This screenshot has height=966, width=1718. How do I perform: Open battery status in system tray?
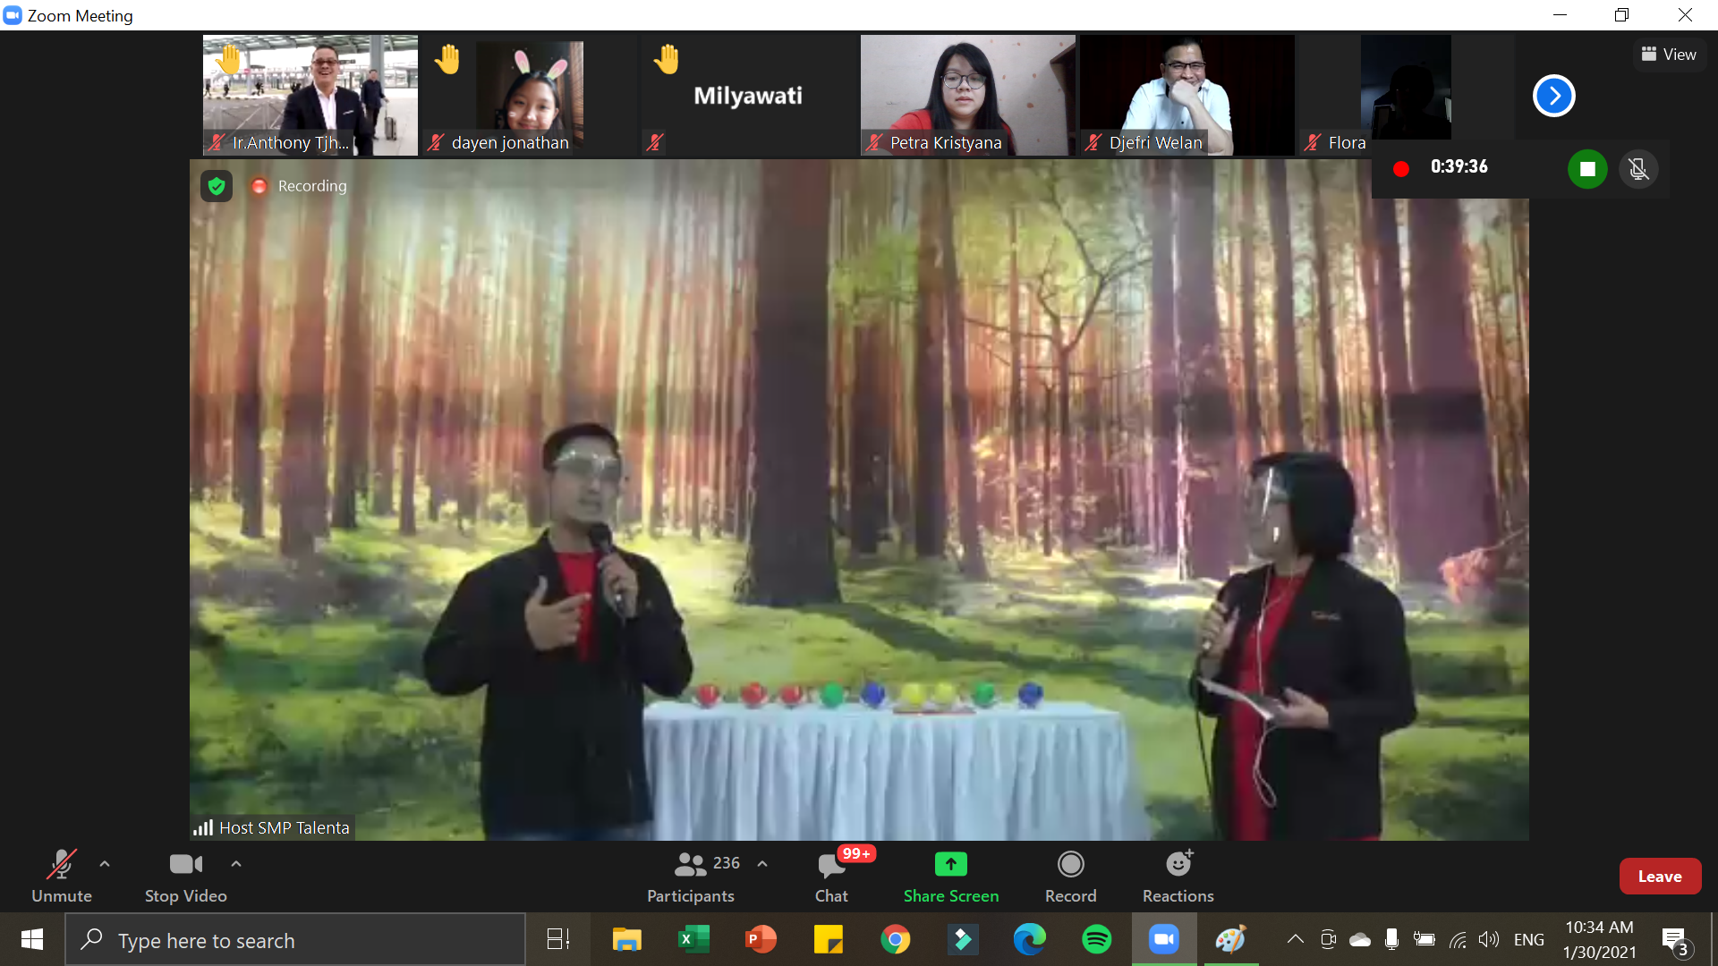(x=1424, y=939)
